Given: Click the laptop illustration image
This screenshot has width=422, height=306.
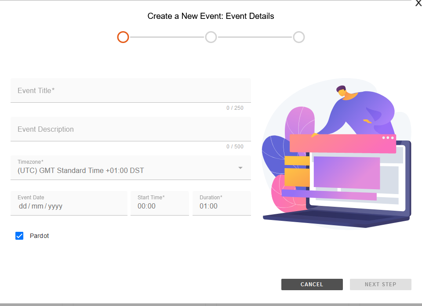Looking at the screenshot, I should pos(336,154).
